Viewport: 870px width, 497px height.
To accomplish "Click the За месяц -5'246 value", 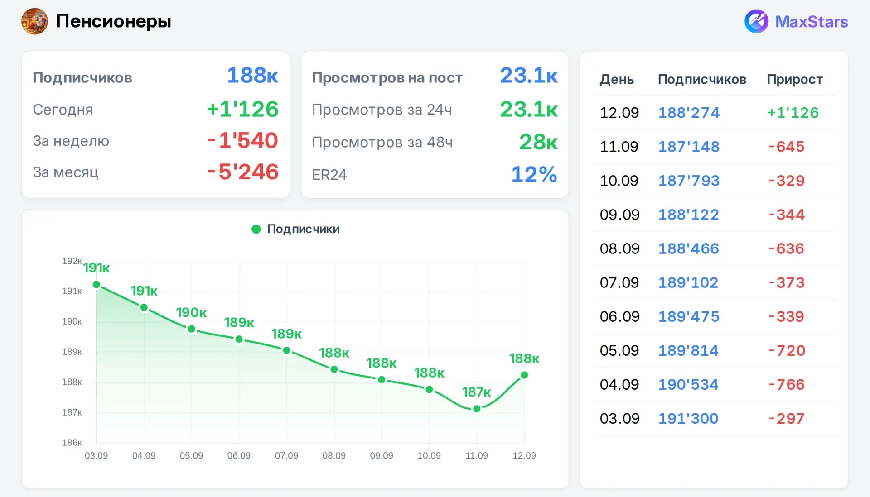I will click(x=242, y=172).
